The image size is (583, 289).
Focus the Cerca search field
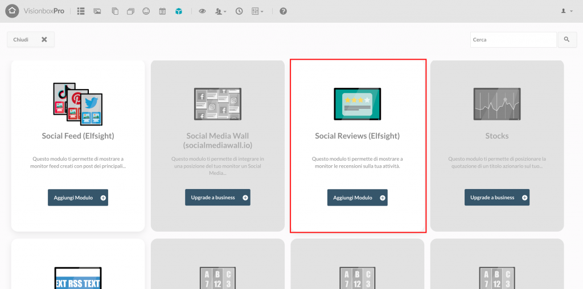(x=513, y=40)
